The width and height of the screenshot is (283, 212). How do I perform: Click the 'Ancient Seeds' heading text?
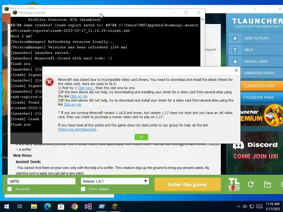point(28,162)
